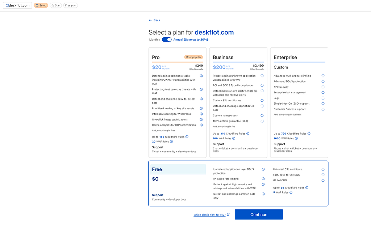Click info icon for Advanced DDoS protection
This screenshot has height=241, width=371.
tap(323, 81)
